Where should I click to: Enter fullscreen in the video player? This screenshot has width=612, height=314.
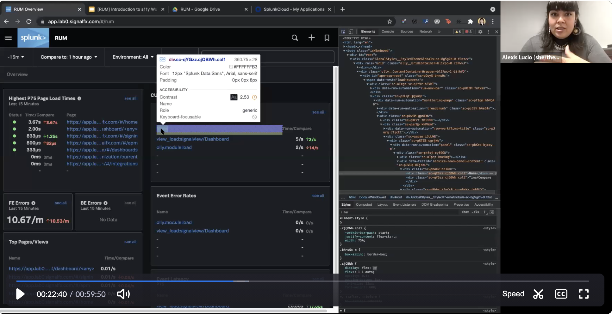click(584, 294)
